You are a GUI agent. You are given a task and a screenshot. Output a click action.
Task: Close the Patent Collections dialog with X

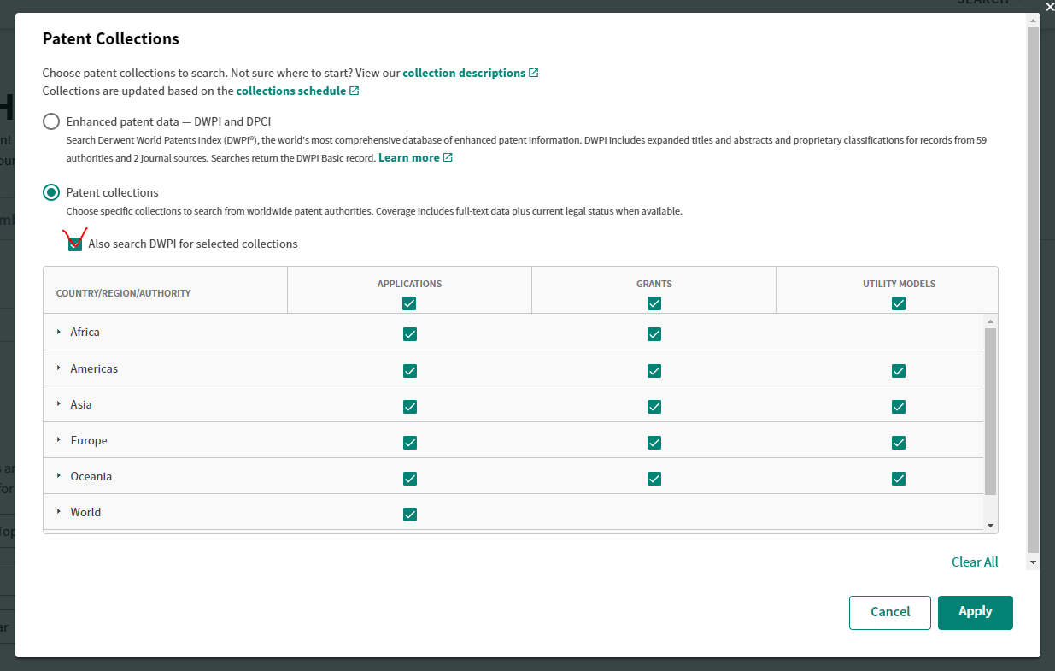(x=1049, y=7)
